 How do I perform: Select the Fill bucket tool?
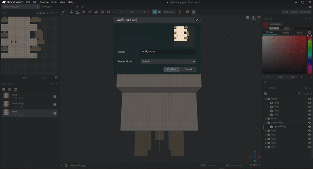click(77, 12)
